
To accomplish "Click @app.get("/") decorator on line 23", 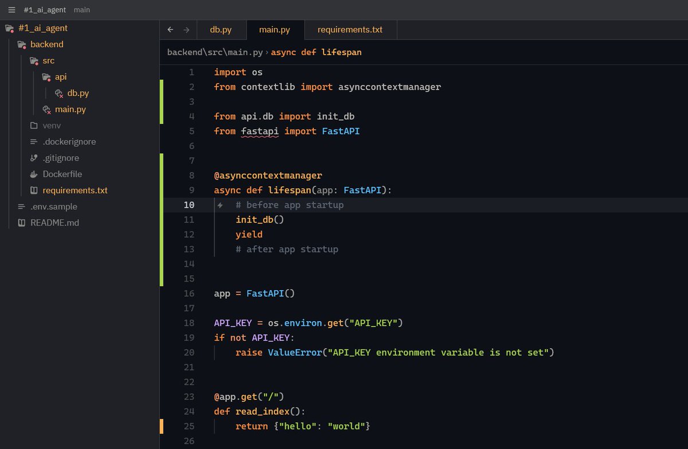I will click(249, 397).
